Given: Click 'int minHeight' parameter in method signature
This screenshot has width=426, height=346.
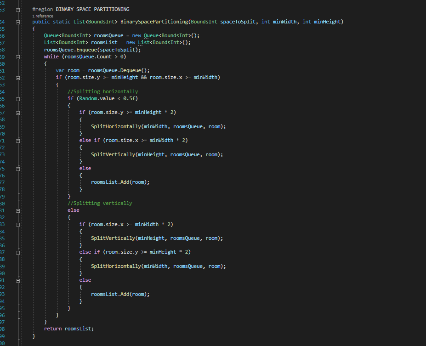Looking at the screenshot, I should [321, 22].
